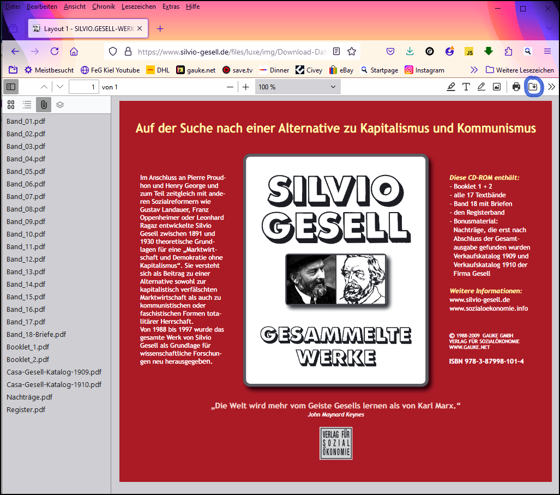Zoom in on the PDF
The height and width of the screenshot is (495, 560).
(x=246, y=87)
